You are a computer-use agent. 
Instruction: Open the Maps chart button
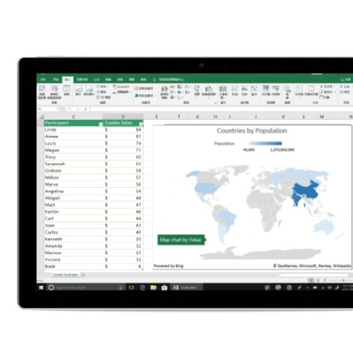pyautogui.click(x=197, y=91)
